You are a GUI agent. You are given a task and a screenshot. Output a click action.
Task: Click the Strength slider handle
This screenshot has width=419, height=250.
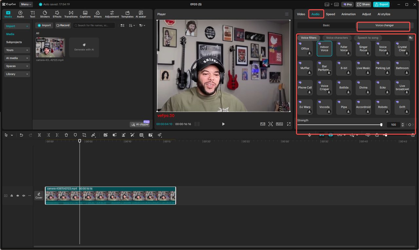[381, 125]
